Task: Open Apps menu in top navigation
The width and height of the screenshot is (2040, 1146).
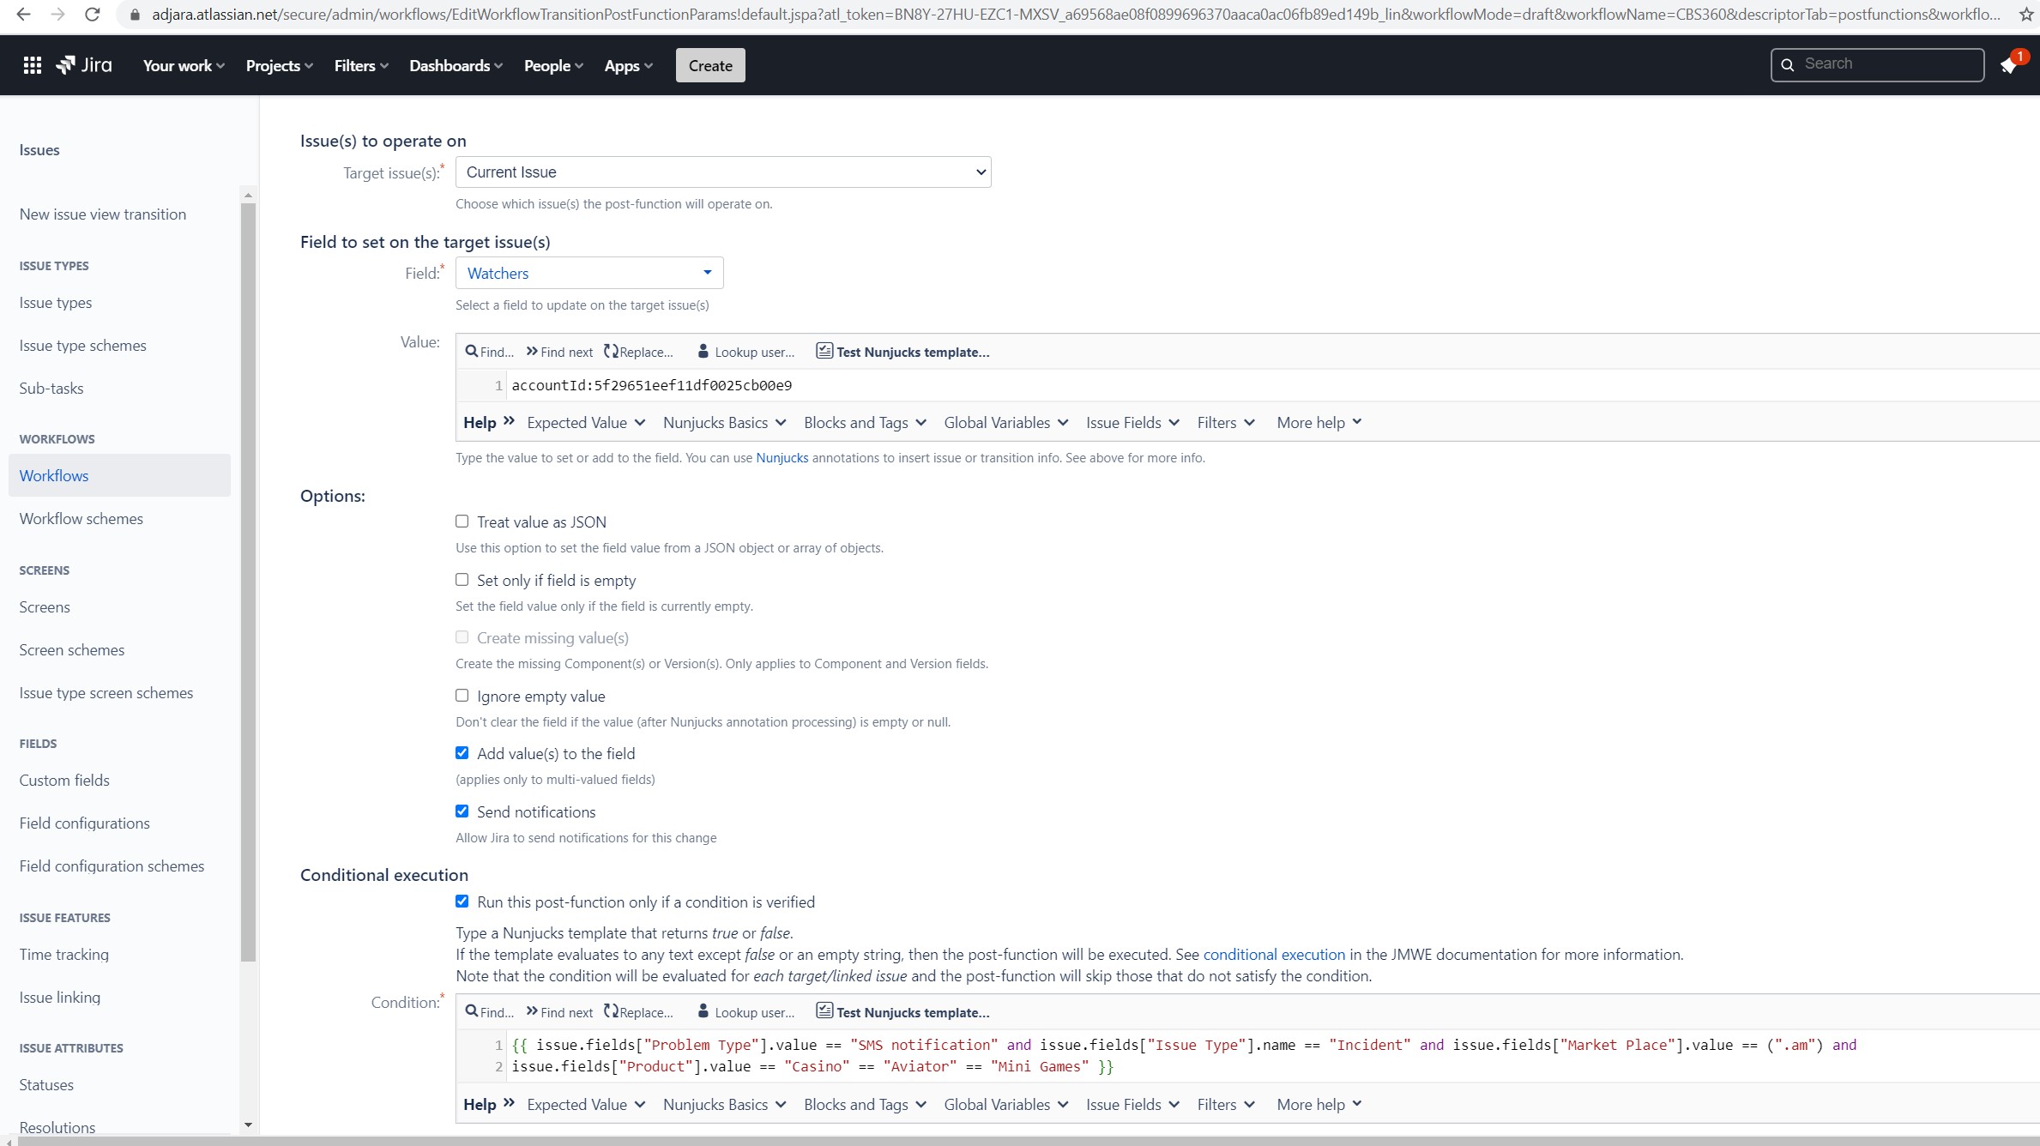Action: tap(629, 66)
